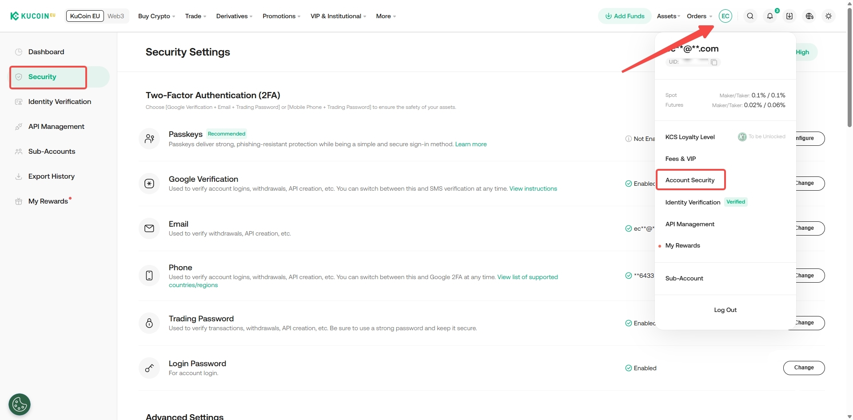Open the Orders dropdown
853x420 pixels.
(699, 16)
